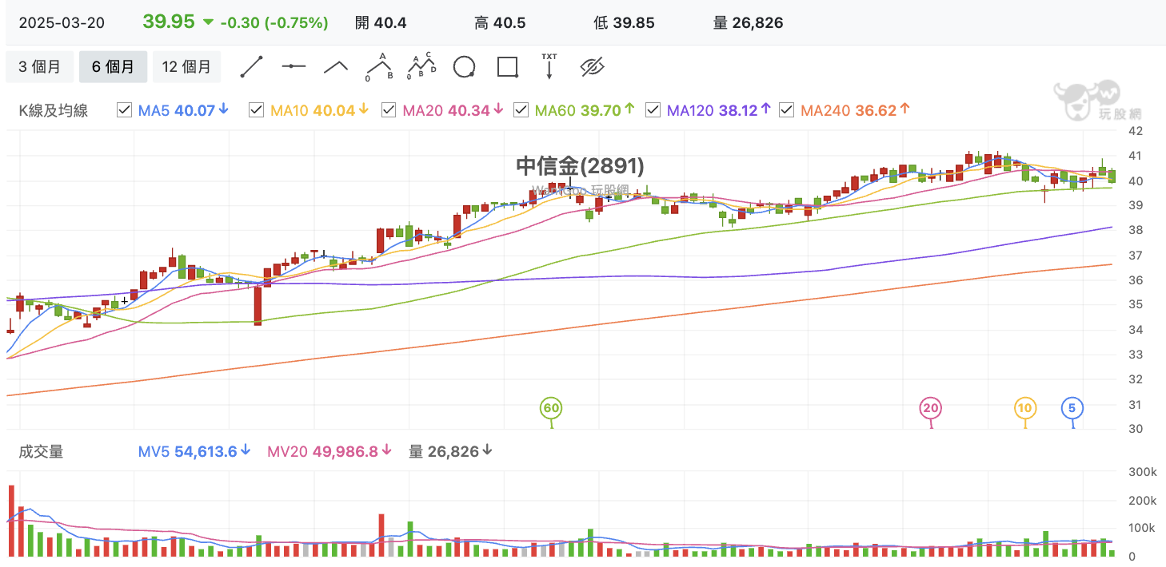Uncheck the MA60 moving average checkbox
Image resolution: width=1166 pixels, height=567 pixels.
coord(521,110)
